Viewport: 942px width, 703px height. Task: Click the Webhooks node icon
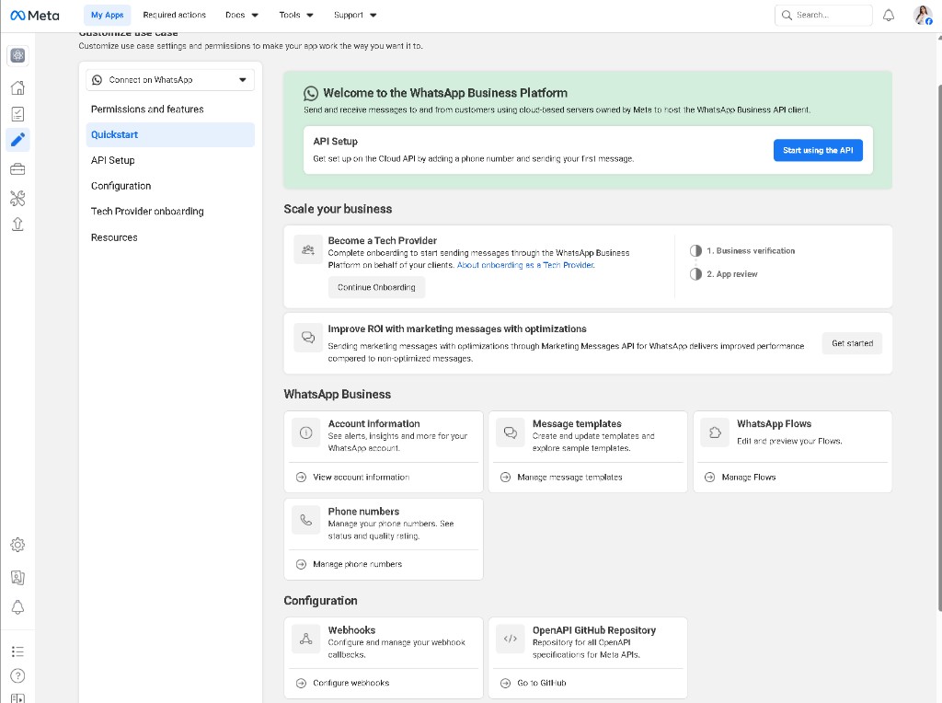click(305, 639)
